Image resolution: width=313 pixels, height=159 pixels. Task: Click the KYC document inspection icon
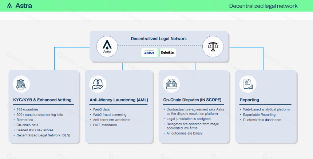[21, 84]
